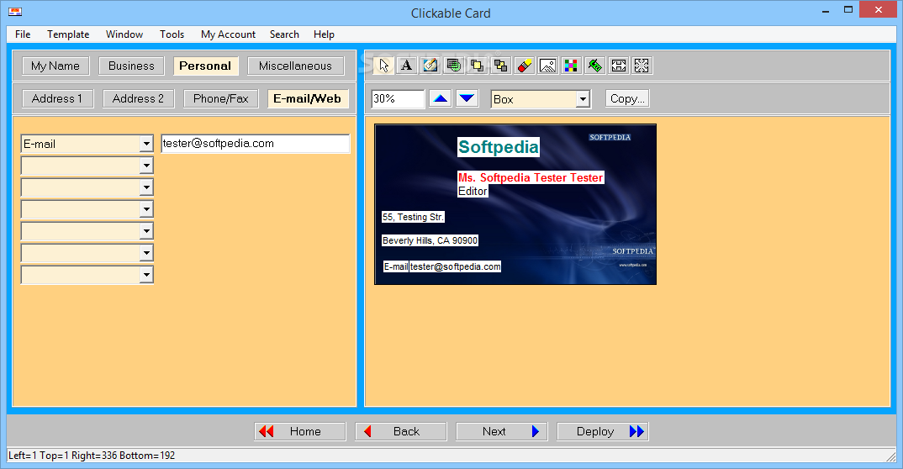Image resolution: width=903 pixels, height=469 pixels.
Task: Expand the E-mail type dropdown
Action: [146, 144]
